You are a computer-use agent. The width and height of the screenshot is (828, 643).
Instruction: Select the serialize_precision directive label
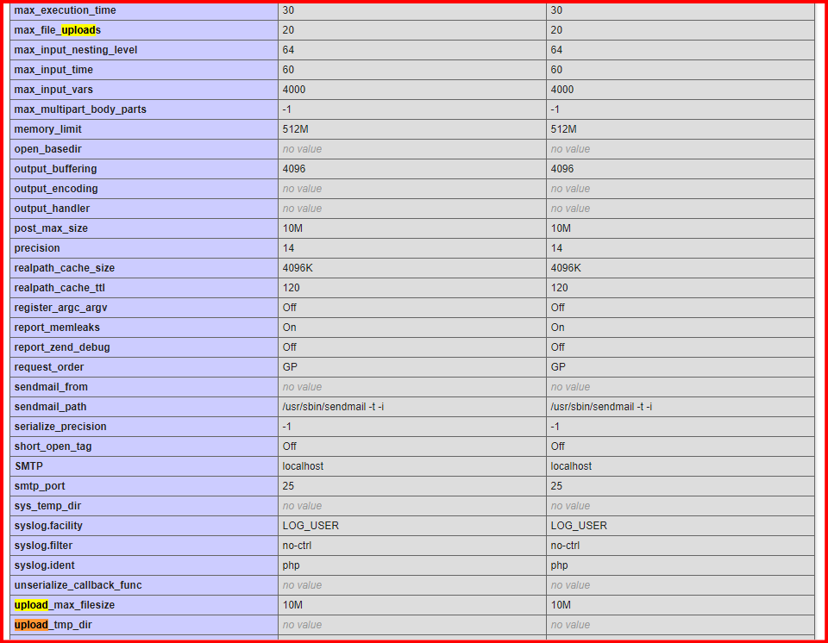[x=60, y=427]
